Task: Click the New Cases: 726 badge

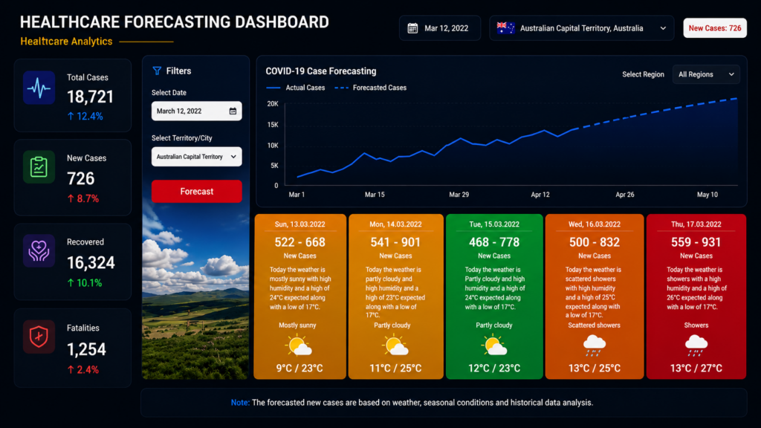Action: (x=715, y=28)
